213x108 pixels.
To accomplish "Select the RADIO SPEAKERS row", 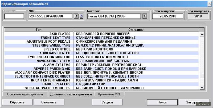I will pyautogui.click(x=101, y=84).
